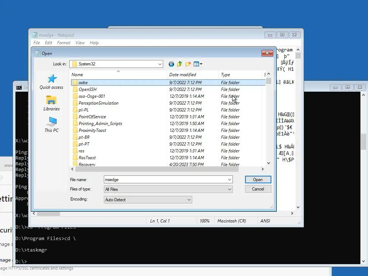The image size is (368, 276).
Task: Open Notepad Edit menu
Action: point(49,43)
